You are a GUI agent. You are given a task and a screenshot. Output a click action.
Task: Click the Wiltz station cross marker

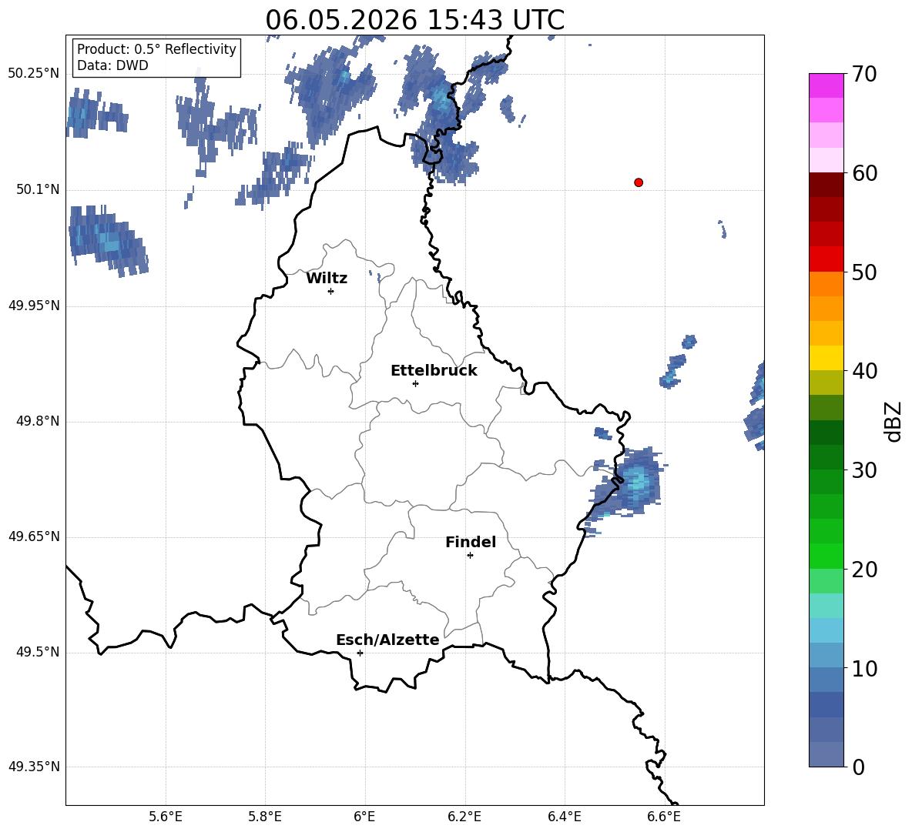tap(331, 291)
